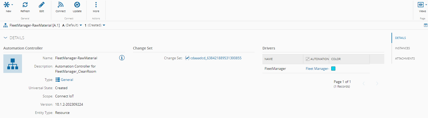This screenshot has width=428, height=118.
Task: Refresh the automation controller page
Action: pos(25,5)
